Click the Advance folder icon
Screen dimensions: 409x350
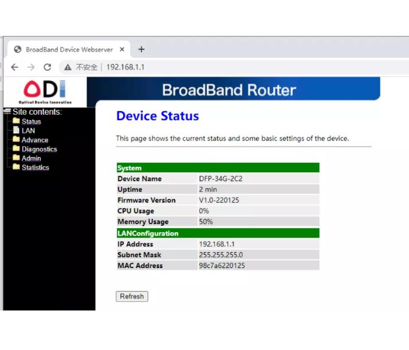16,139
